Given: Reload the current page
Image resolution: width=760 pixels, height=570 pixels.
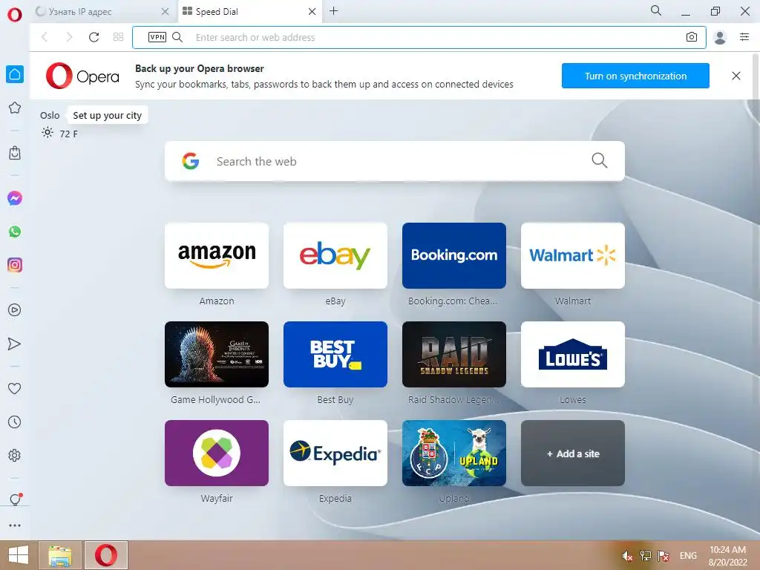Looking at the screenshot, I should tap(94, 37).
